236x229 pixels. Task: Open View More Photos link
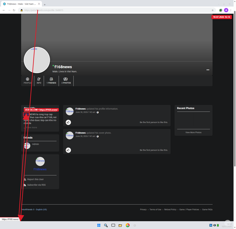194,132
